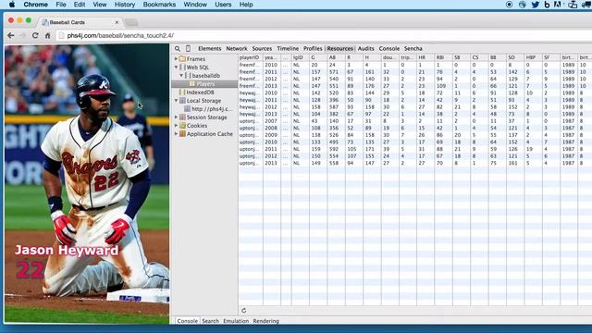Viewport: 592px width, 333px height.
Task: Click the RBI column header
Action: (443, 57)
